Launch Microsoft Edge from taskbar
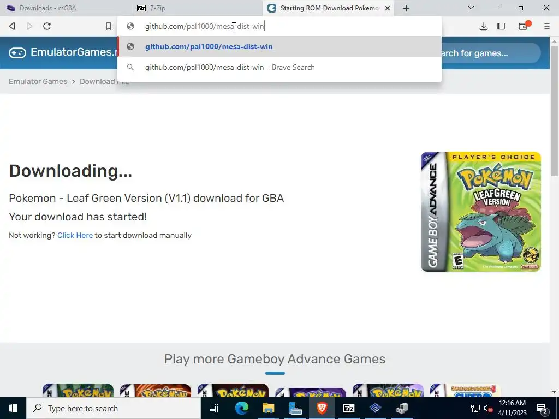 click(241, 408)
